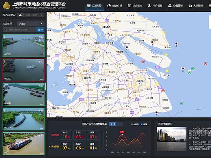Screen dimensions: 211x158
Task: Click the yellow alert 水葫芦 card 06
Action: tap(80, 146)
